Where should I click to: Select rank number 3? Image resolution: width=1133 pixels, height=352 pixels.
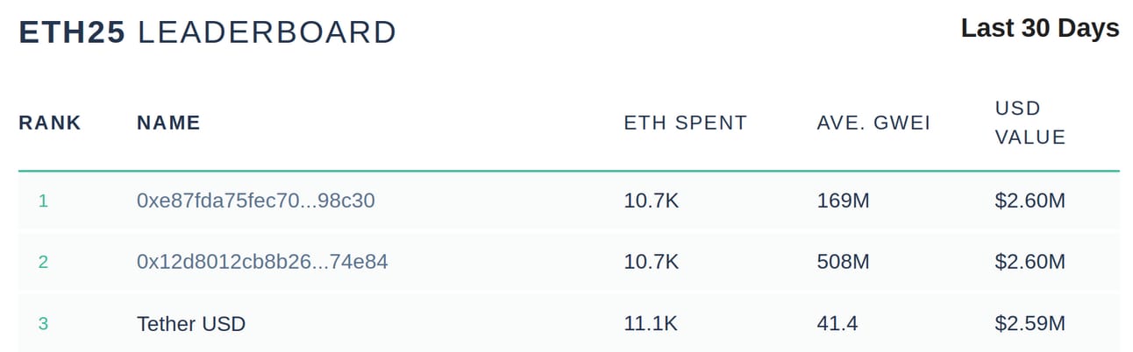(x=43, y=323)
